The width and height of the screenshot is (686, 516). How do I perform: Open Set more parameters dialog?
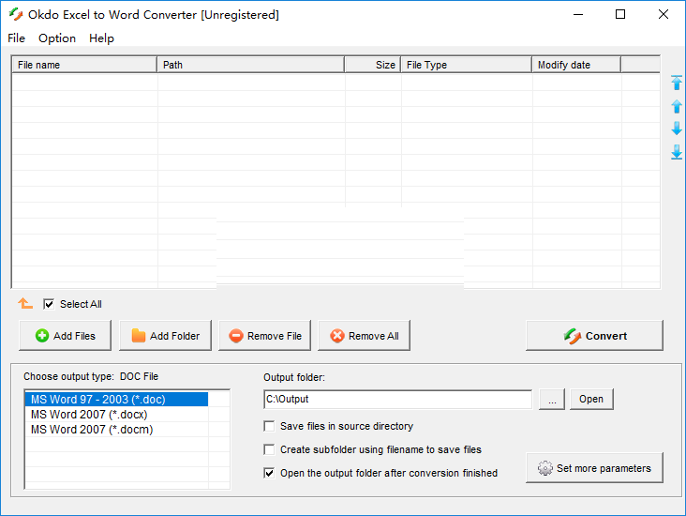point(594,468)
